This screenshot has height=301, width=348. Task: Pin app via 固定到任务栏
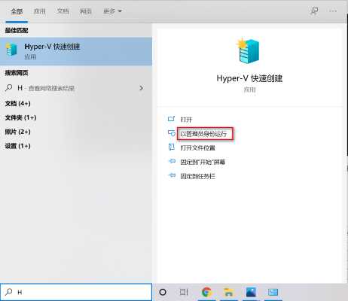pos(197,176)
